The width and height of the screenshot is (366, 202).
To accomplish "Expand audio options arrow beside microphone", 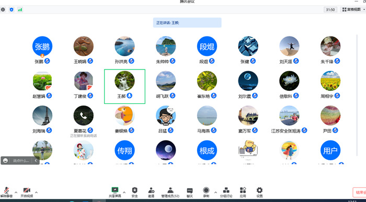I will pyautogui.click(x=16, y=192).
